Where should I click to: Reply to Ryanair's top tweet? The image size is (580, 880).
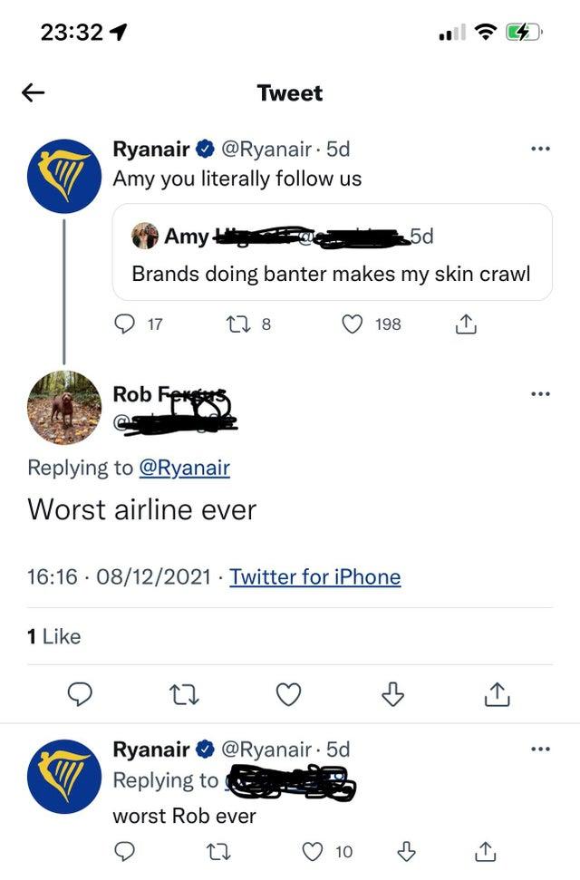[124, 324]
